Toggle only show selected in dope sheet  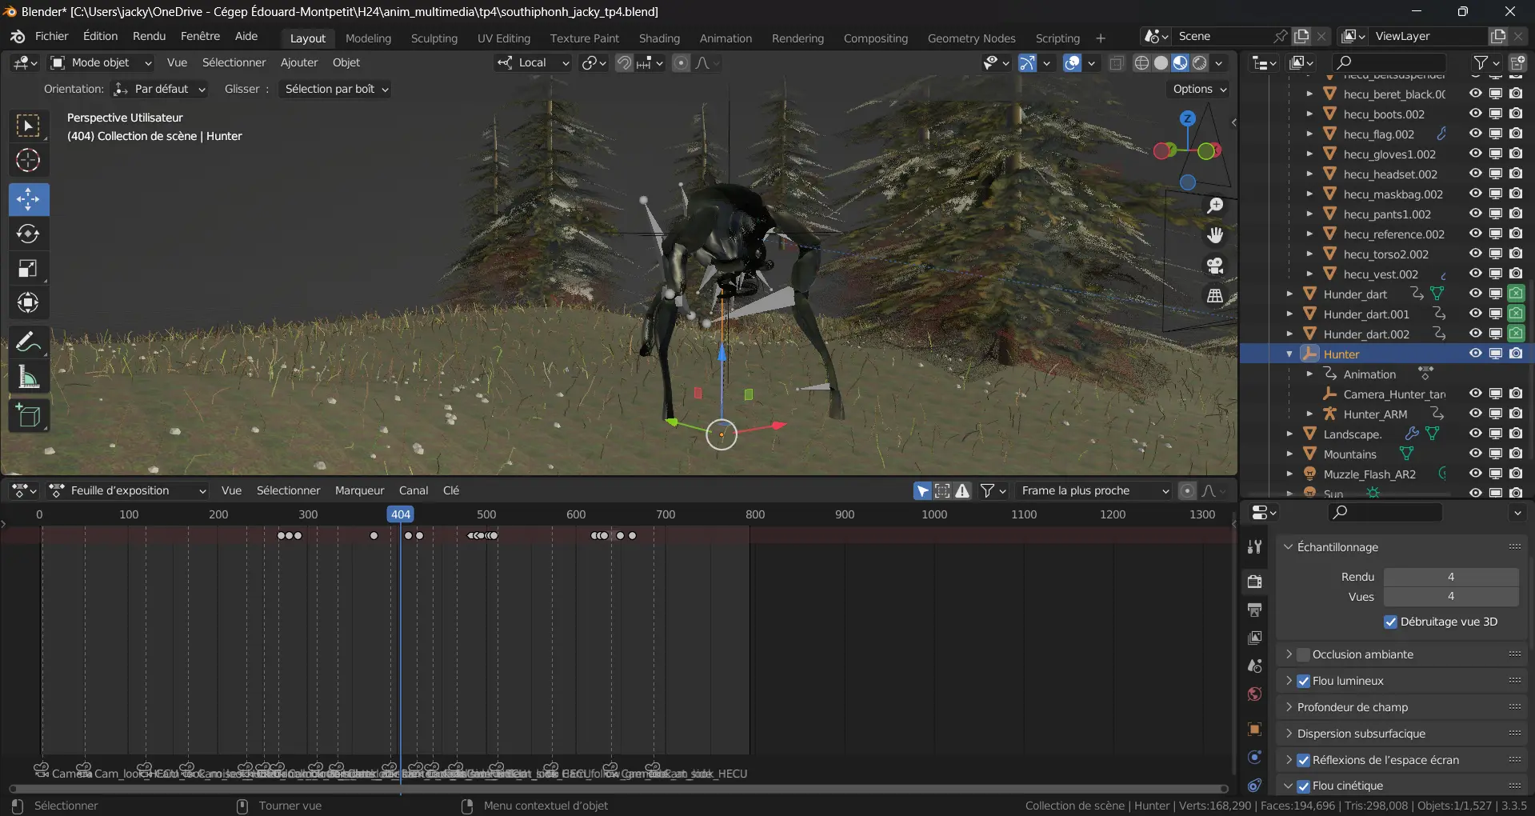[923, 490]
